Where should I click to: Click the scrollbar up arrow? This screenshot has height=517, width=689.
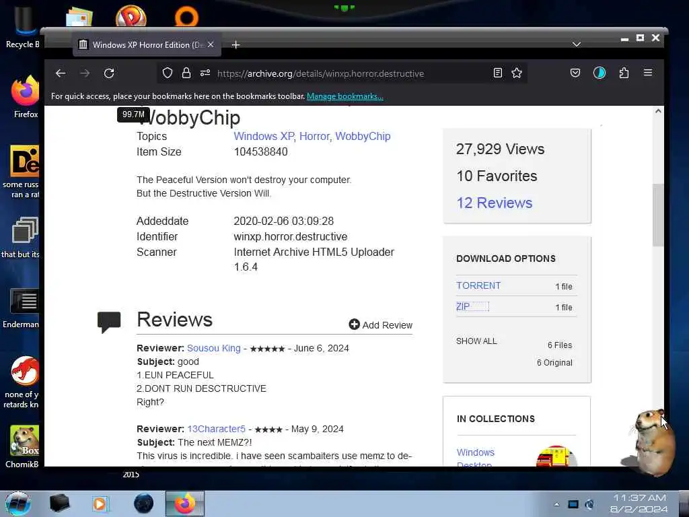pos(658,111)
